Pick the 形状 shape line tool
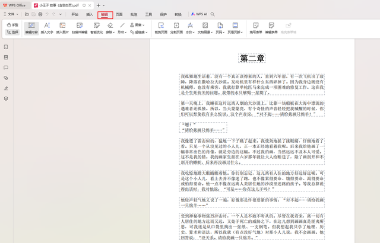 122,28
